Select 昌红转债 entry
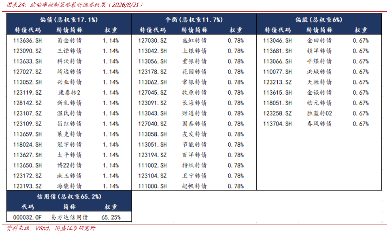 (69, 124)
